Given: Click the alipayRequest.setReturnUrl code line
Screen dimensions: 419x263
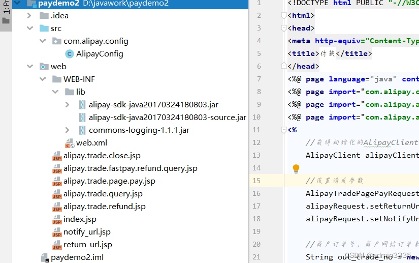Looking at the screenshot, I should tap(362, 206).
